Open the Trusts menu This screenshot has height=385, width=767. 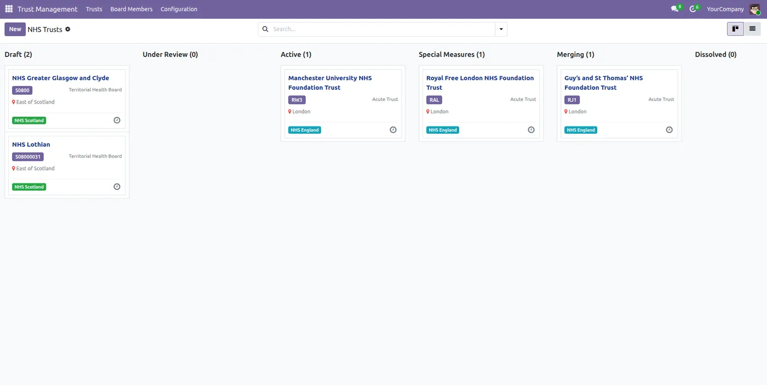tap(94, 9)
